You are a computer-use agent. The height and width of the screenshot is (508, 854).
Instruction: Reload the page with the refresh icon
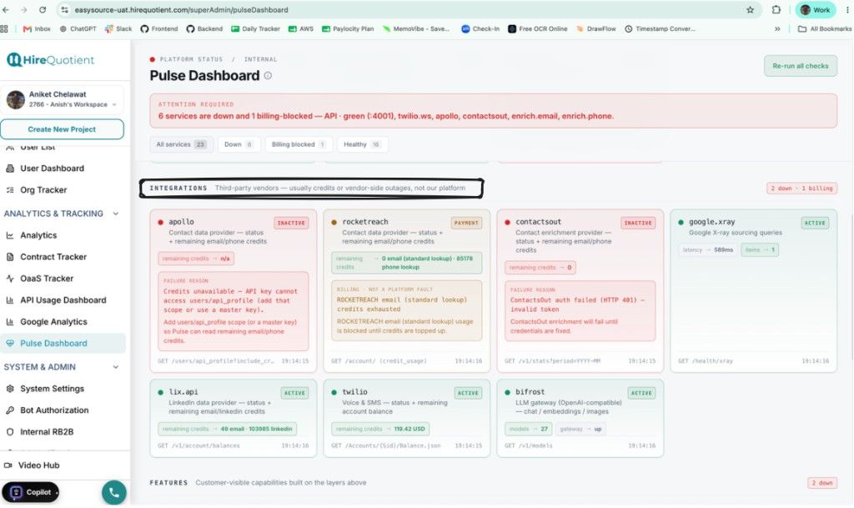(x=43, y=10)
